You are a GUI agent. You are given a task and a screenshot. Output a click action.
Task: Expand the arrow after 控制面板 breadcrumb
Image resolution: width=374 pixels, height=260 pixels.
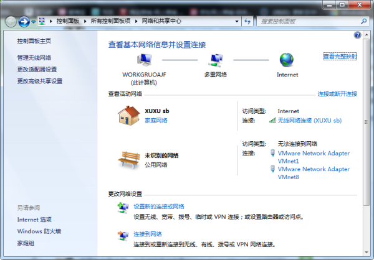(x=85, y=21)
